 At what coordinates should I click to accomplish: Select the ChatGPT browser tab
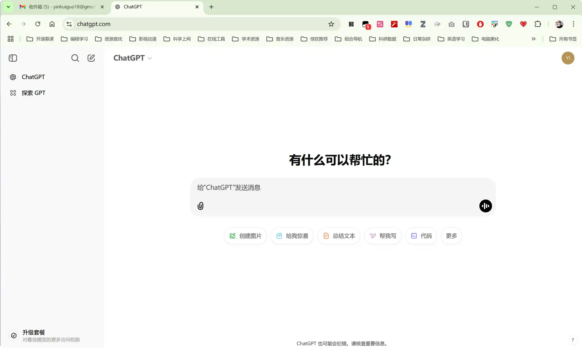point(157,7)
